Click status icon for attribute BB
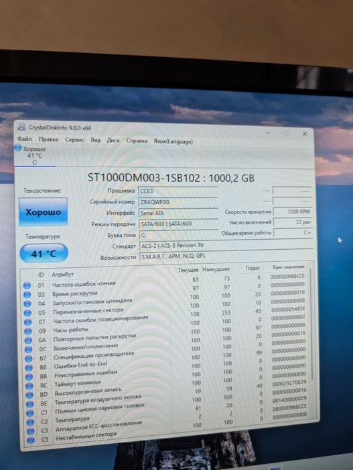The height and width of the screenshot is (470, 353). tap(29, 377)
